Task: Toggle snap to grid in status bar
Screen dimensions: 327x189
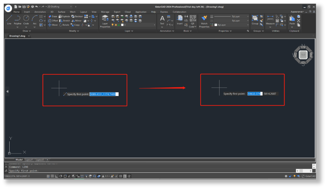Action: click(48, 176)
